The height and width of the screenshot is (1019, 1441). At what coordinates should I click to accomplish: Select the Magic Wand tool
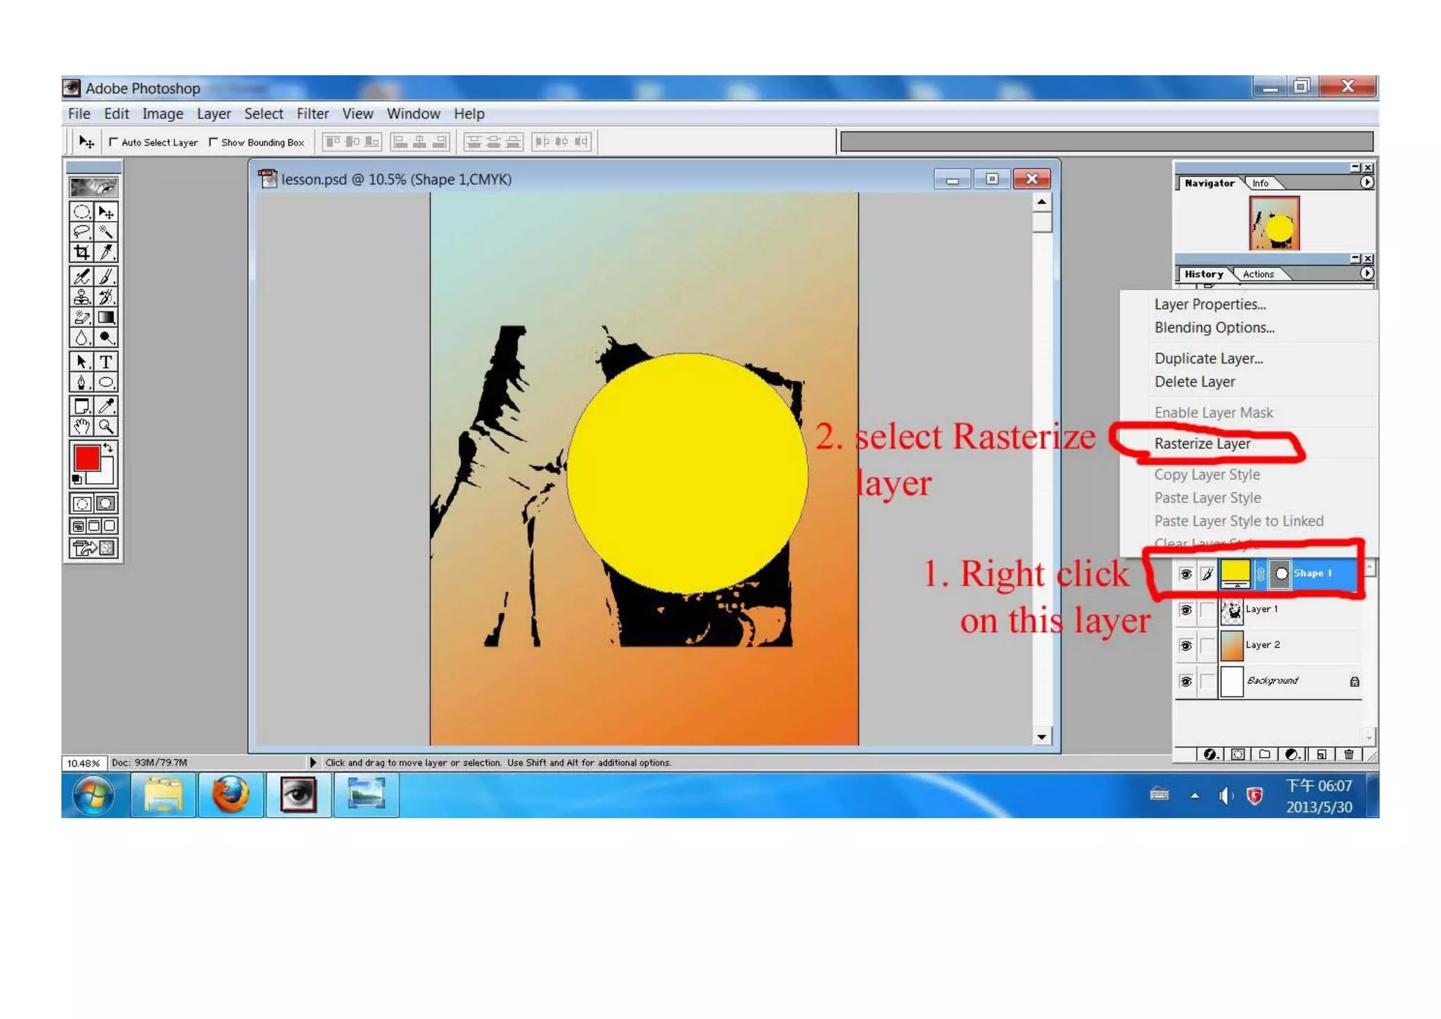(x=106, y=231)
